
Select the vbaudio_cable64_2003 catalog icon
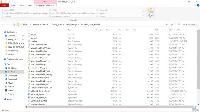coord(29,71)
